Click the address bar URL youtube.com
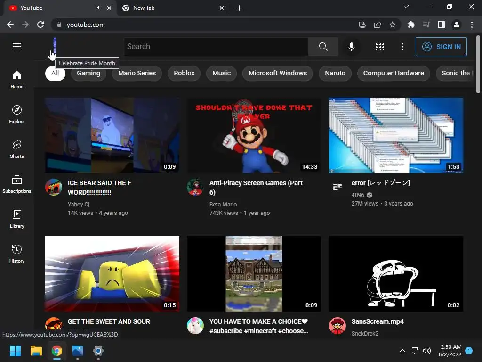The image size is (482, 362). click(86, 25)
